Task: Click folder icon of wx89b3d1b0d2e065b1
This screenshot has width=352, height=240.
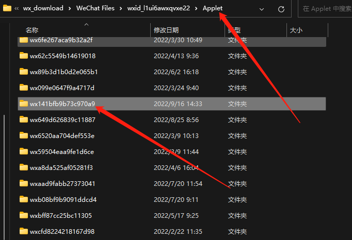Action: (24, 72)
